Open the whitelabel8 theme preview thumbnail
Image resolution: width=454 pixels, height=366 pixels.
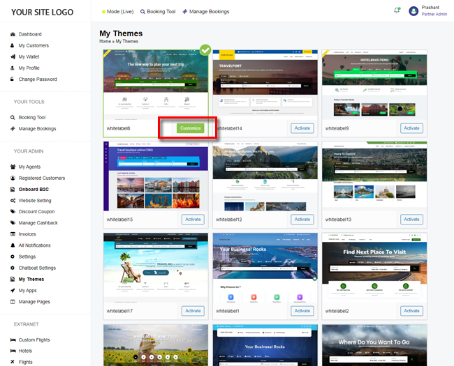click(156, 84)
